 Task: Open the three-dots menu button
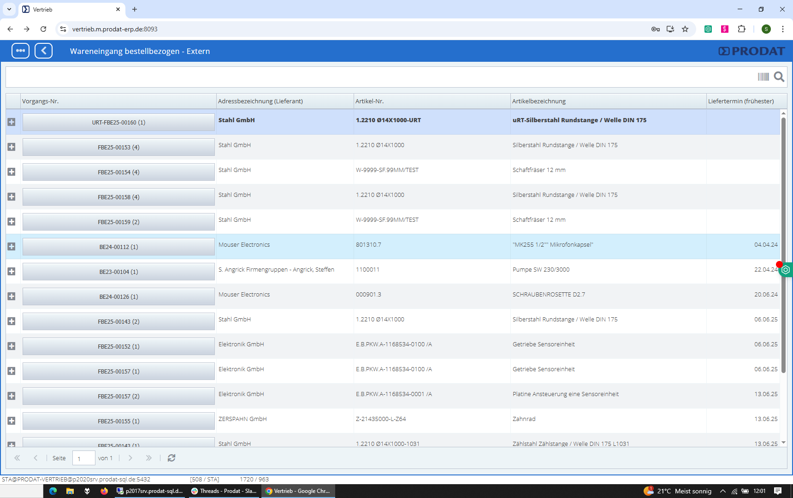coord(20,51)
